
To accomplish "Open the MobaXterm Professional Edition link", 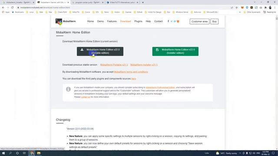I will 160,88.
